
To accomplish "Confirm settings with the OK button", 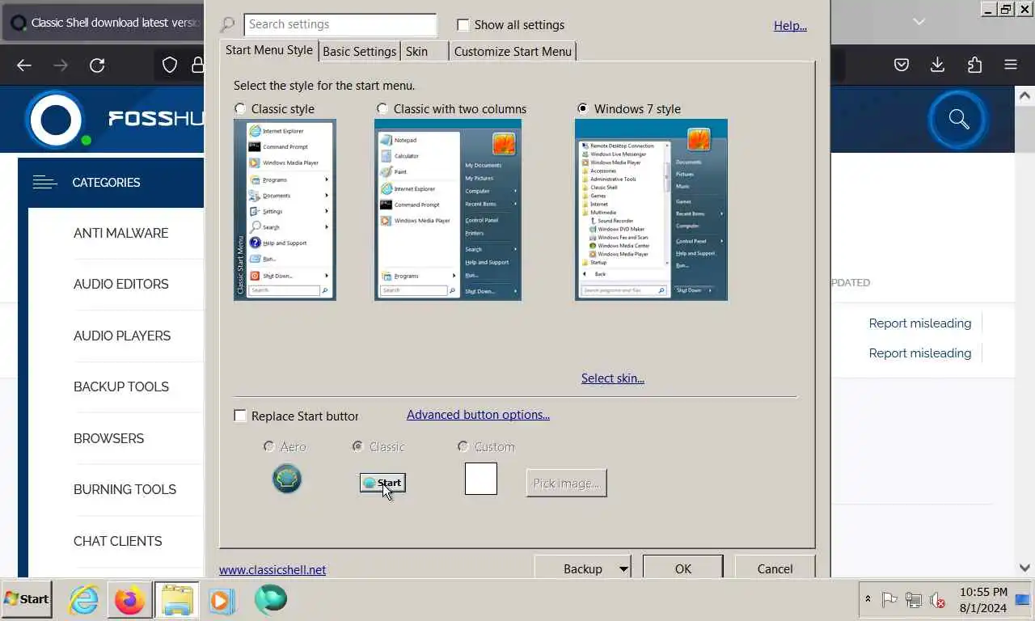I will coord(683,568).
